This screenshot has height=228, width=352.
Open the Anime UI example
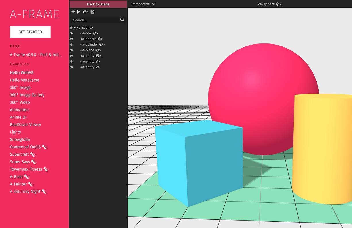point(18,117)
